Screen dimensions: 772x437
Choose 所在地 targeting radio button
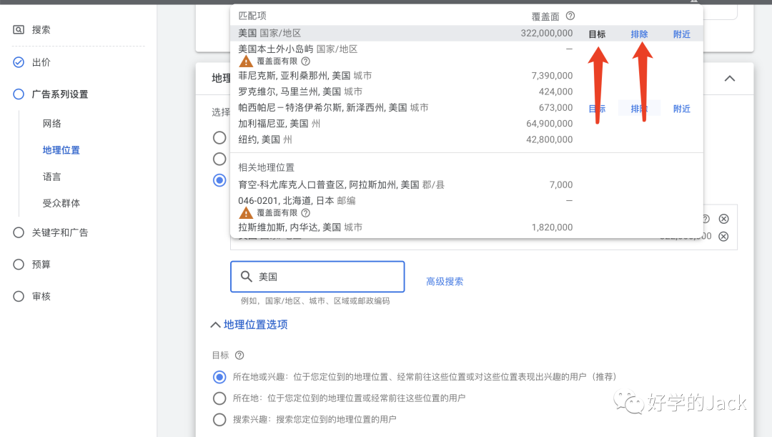(219, 398)
